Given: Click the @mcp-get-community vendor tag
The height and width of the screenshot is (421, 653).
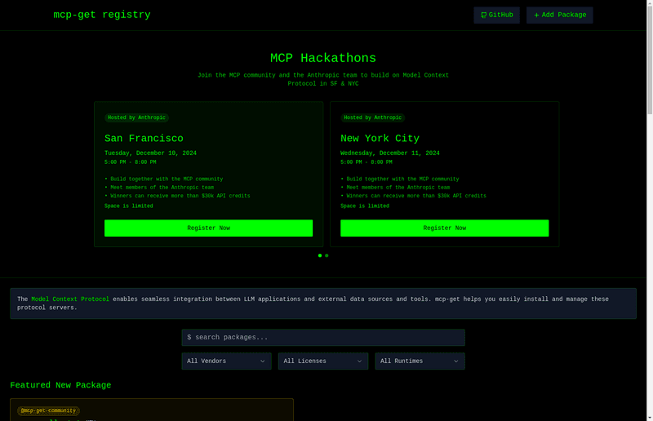Looking at the screenshot, I should pos(48,410).
